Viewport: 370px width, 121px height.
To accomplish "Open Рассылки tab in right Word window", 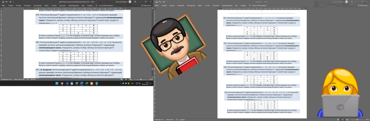I will point(216,6).
